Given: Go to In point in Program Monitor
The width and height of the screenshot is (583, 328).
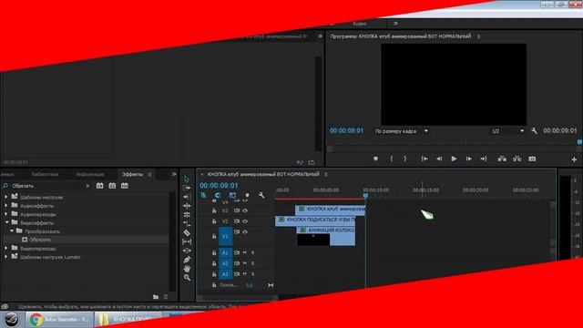Looking at the screenshot, I should pyautogui.click(x=424, y=159).
